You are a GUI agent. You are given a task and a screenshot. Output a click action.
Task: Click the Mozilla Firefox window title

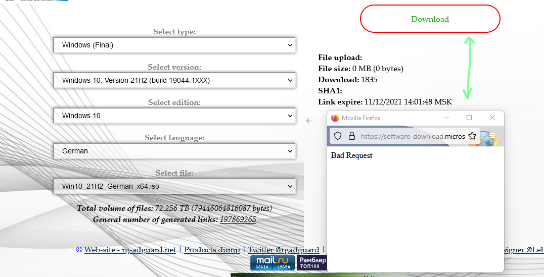[361, 118]
